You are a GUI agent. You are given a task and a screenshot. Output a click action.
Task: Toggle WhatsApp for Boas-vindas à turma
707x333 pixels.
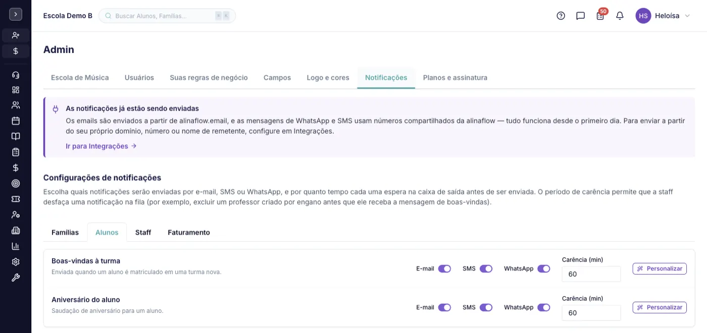(x=544, y=268)
